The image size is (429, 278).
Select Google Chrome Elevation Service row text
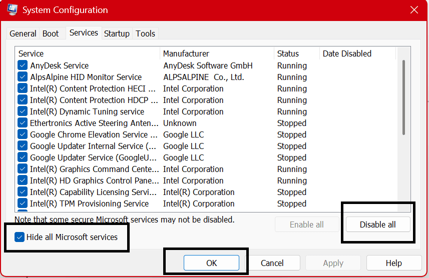pyautogui.click(x=94, y=134)
